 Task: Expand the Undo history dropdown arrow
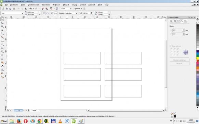coord(33,9)
